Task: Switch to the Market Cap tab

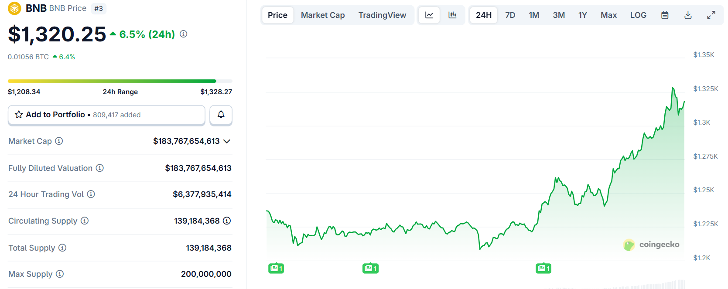Action: pos(323,15)
